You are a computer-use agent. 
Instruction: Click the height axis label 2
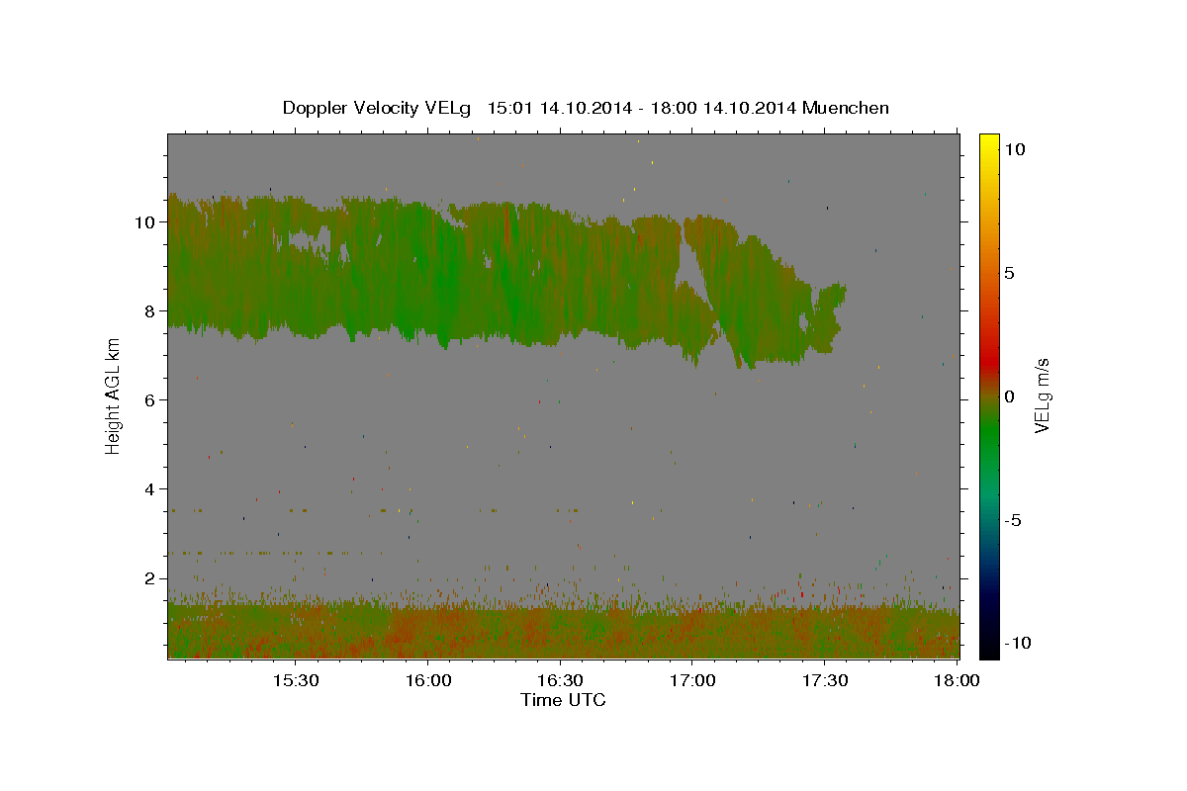tap(150, 577)
